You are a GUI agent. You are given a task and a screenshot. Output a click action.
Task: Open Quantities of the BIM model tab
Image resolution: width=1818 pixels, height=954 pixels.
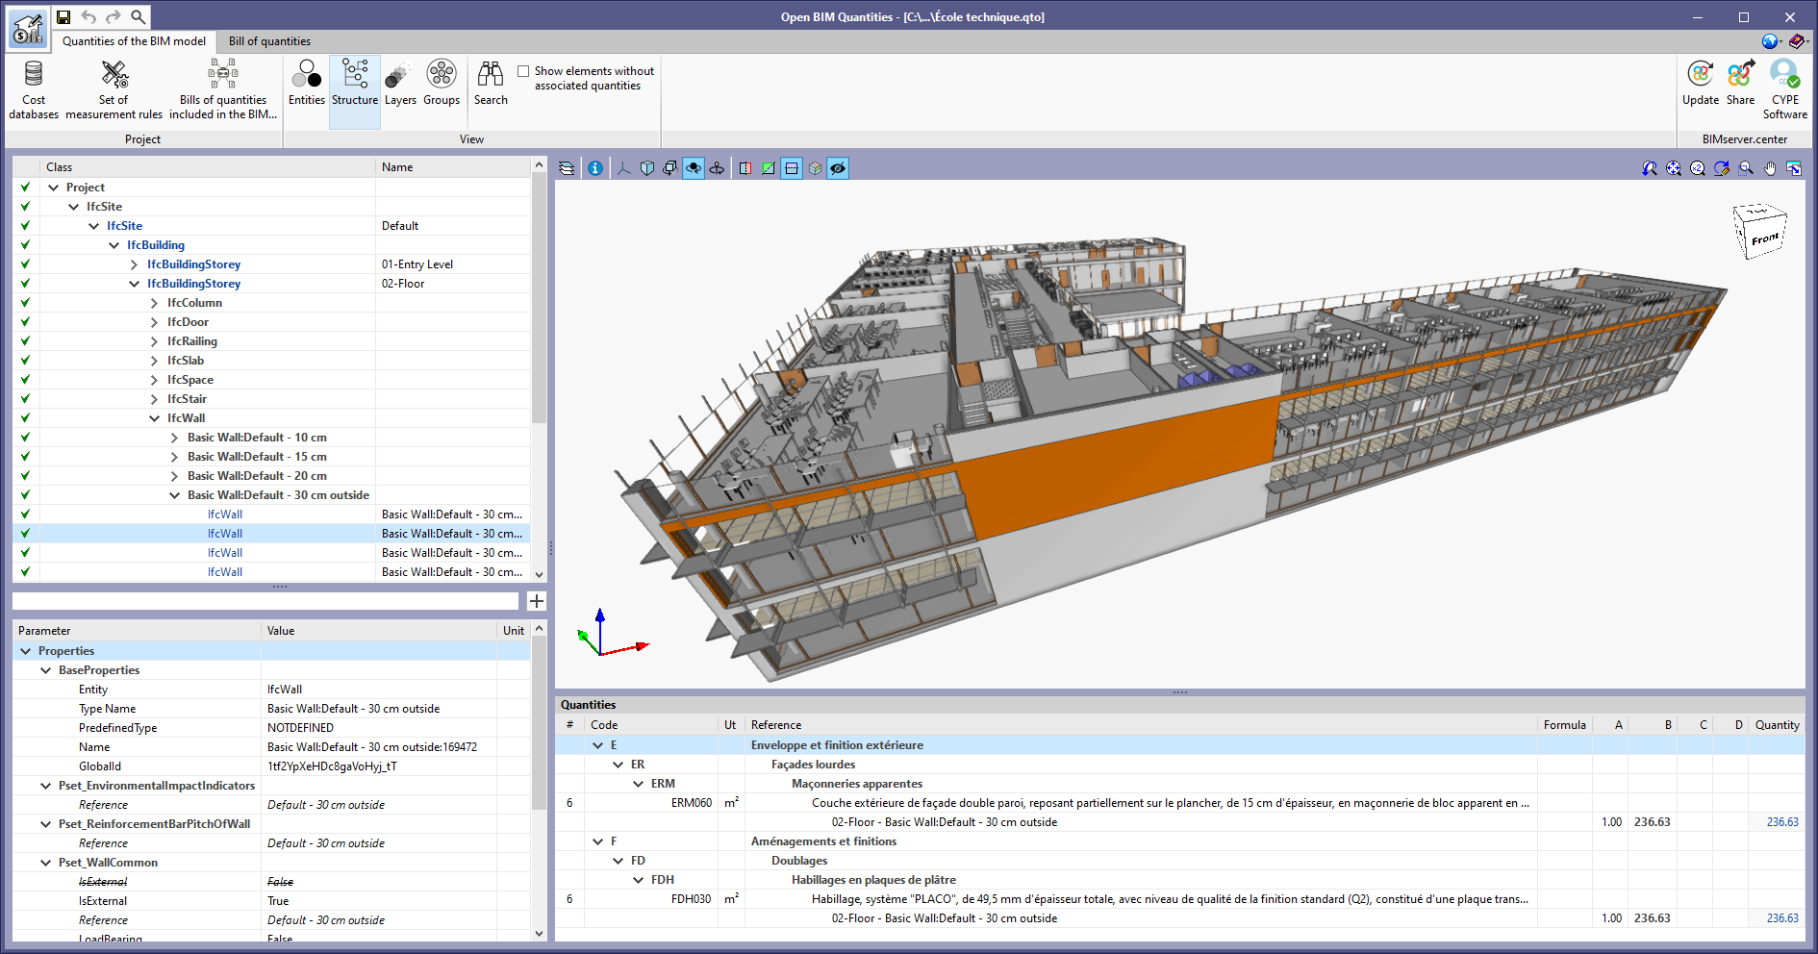click(x=134, y=41)
